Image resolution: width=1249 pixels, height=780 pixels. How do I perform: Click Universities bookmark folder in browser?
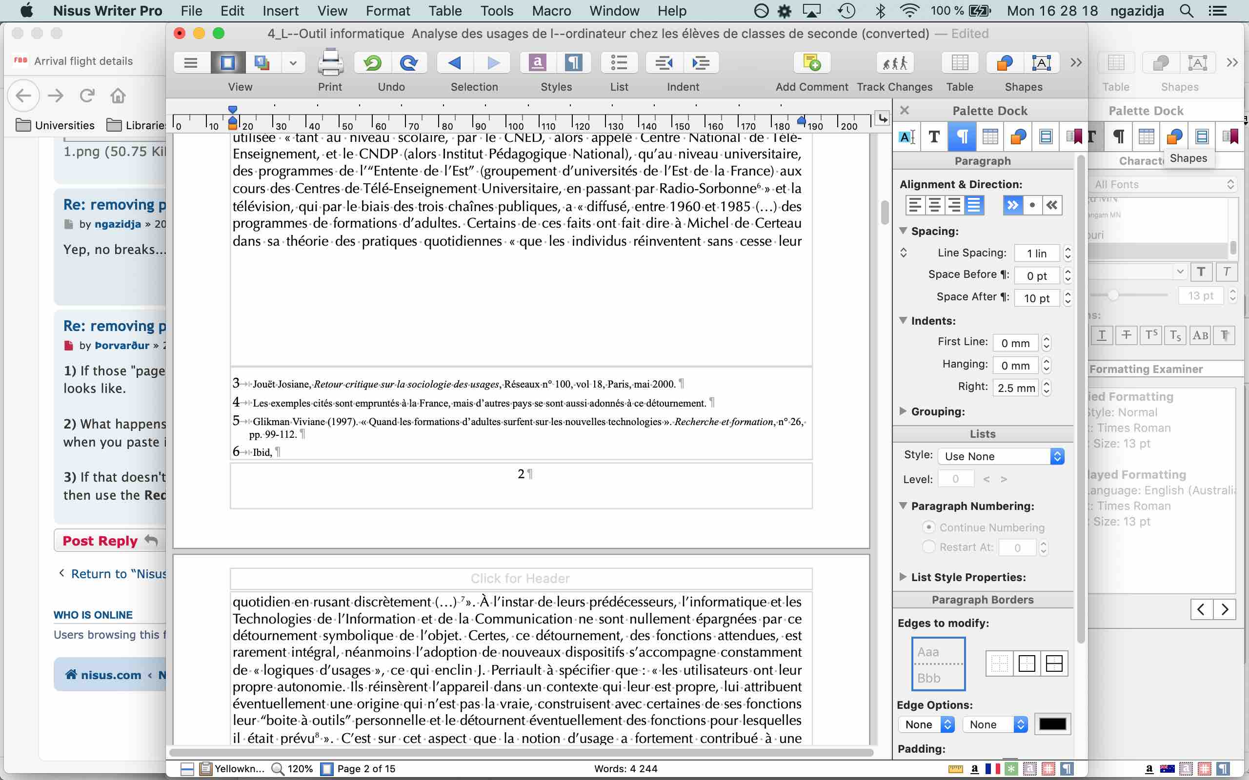[x=55, y=125]
